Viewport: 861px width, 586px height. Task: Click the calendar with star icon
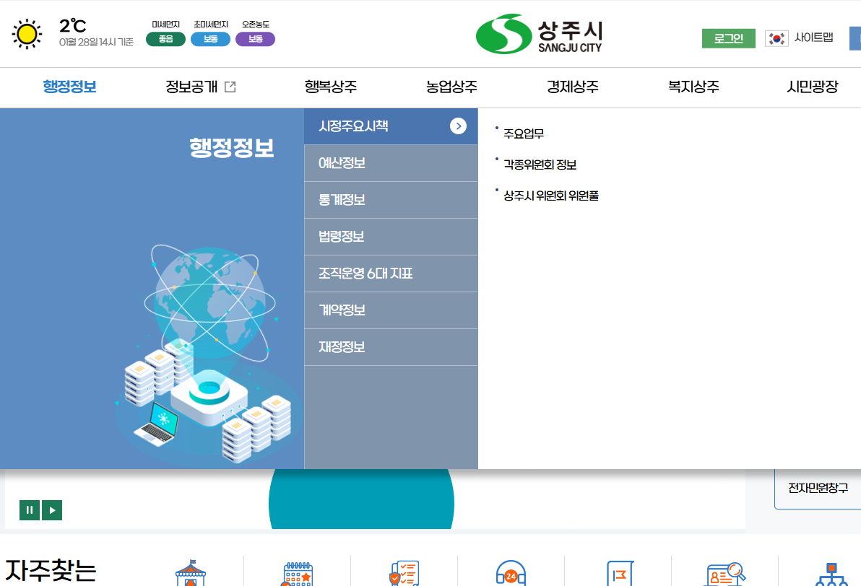pyautogui.click(x=297, y=574)
